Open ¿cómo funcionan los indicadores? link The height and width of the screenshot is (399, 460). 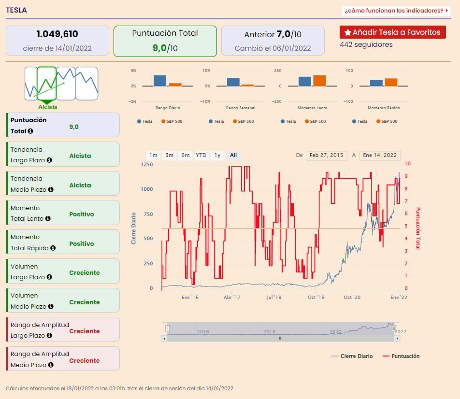[x=396, y=11]
